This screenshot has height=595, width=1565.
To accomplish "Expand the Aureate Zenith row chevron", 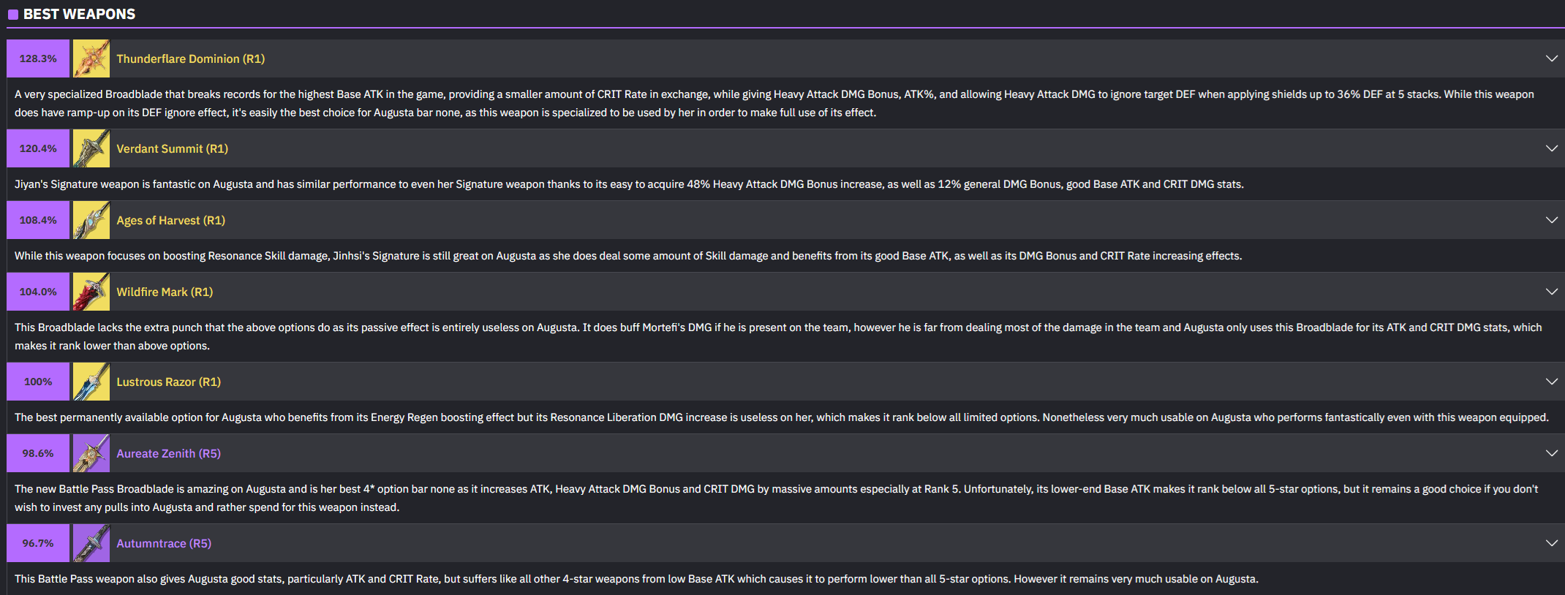I will (x=1551, y=453).
